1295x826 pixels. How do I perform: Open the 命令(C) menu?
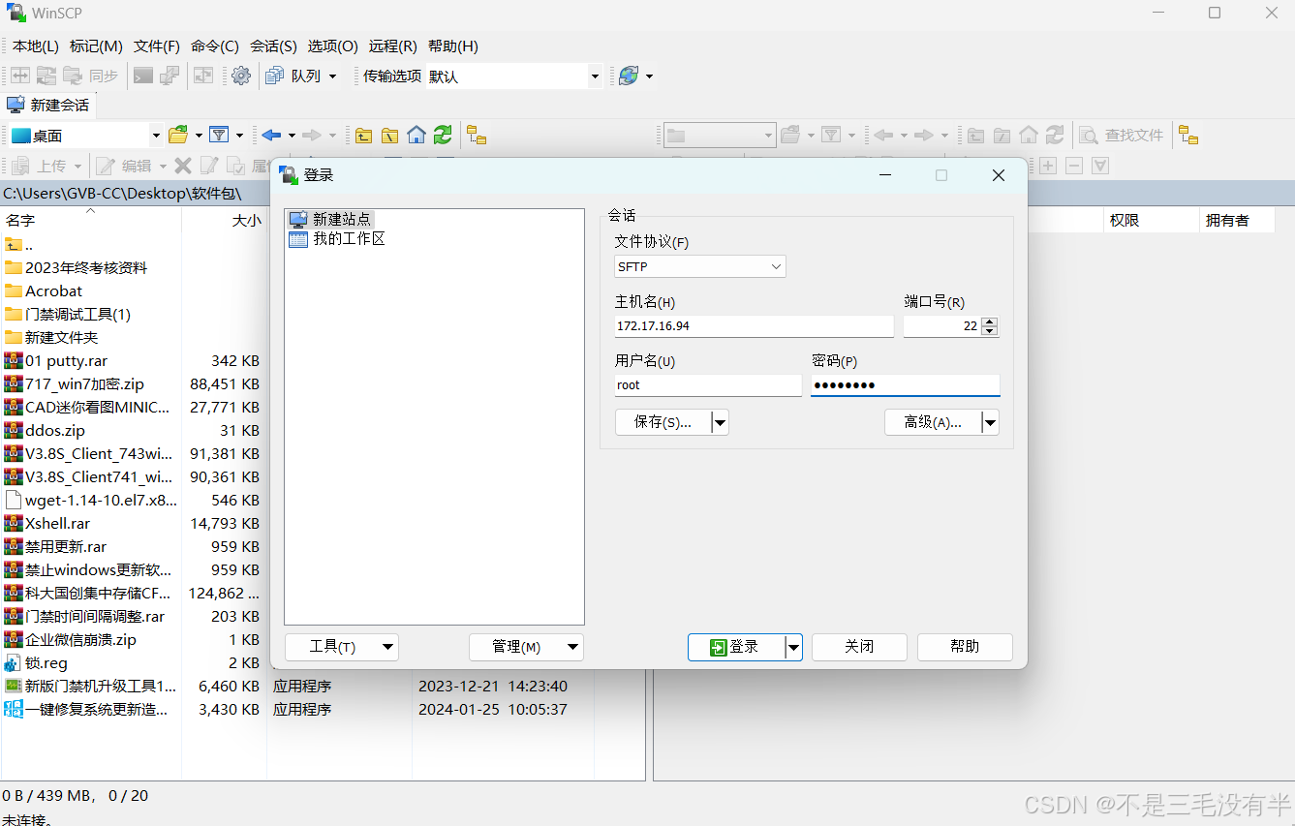tap(215, 46)
